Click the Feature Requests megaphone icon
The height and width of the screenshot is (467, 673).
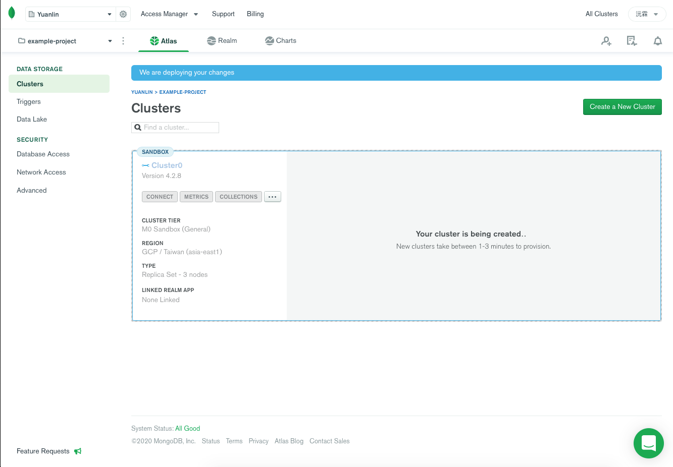(78, 451)
